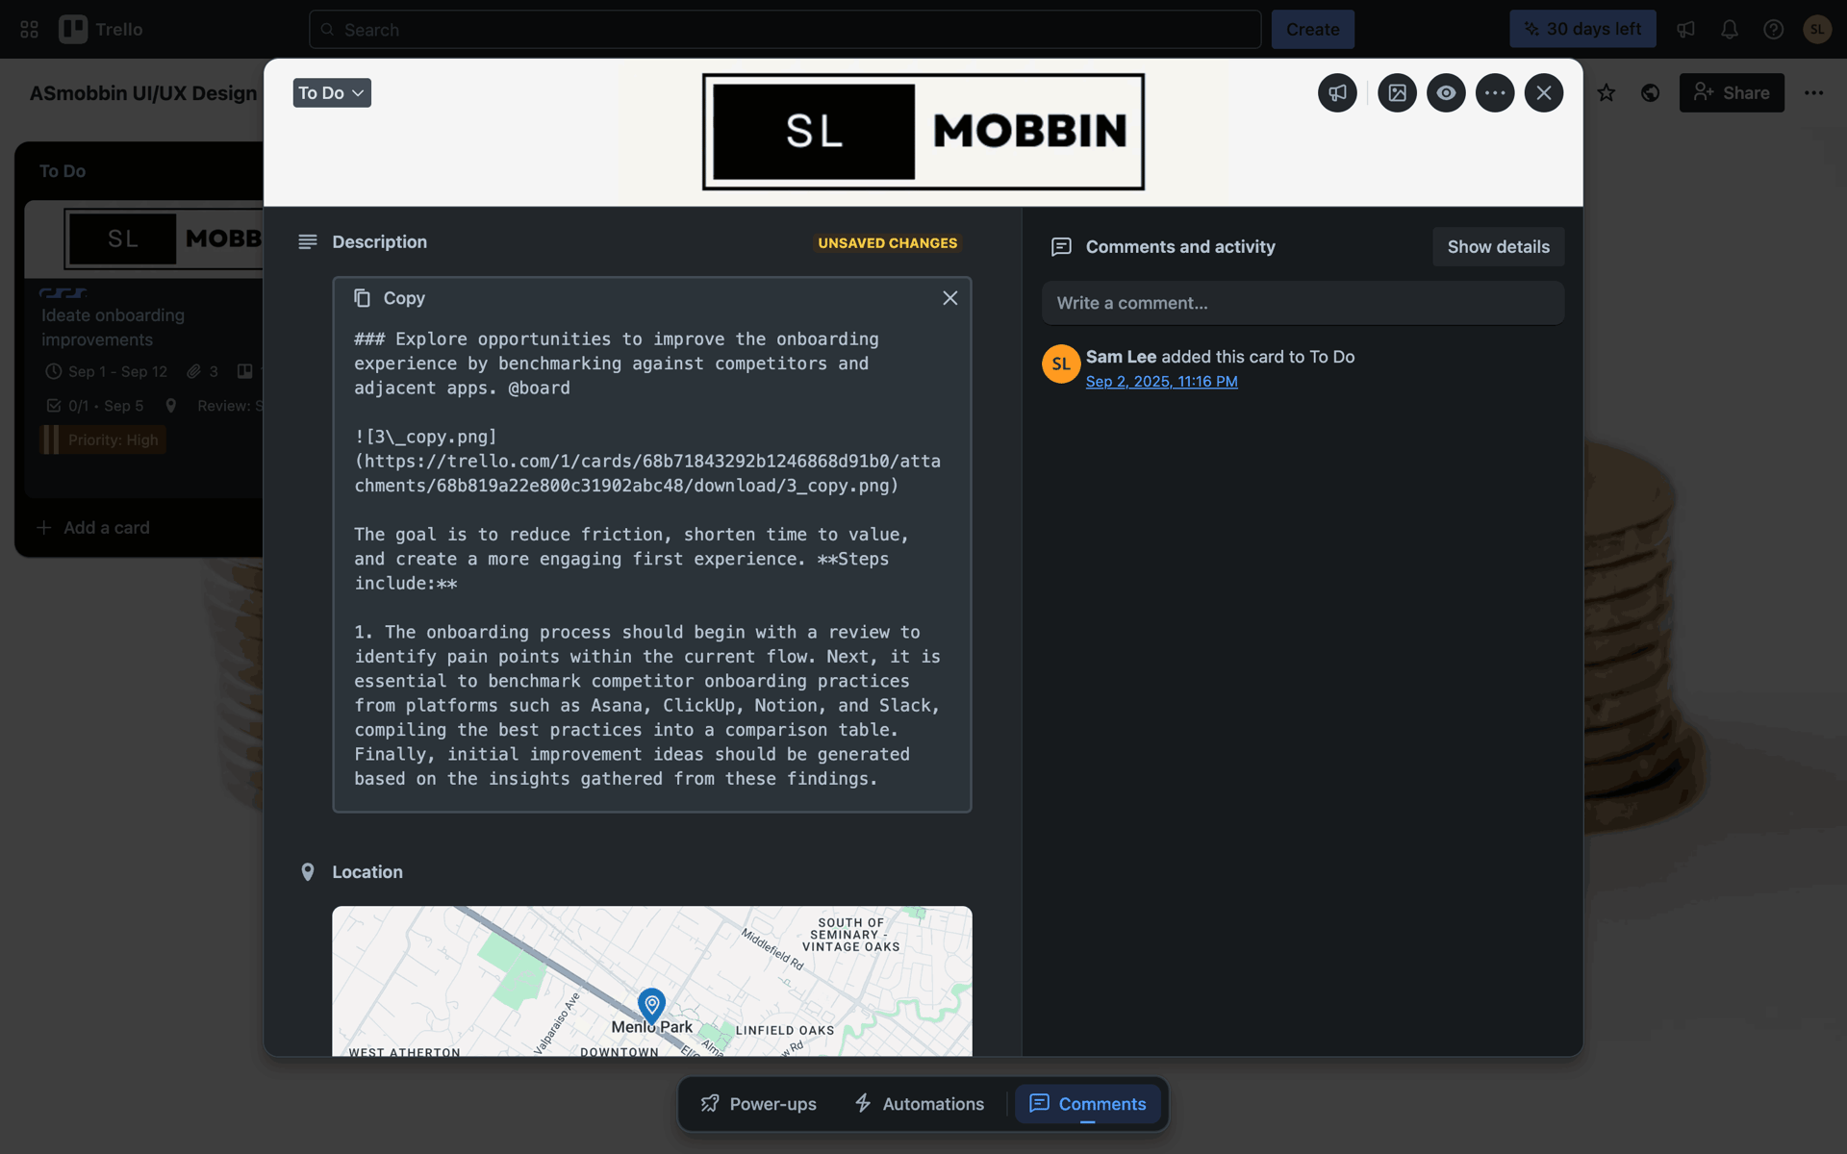
Task: Click the UNSAVED CHANGES badge
Action: pos(888,243)
